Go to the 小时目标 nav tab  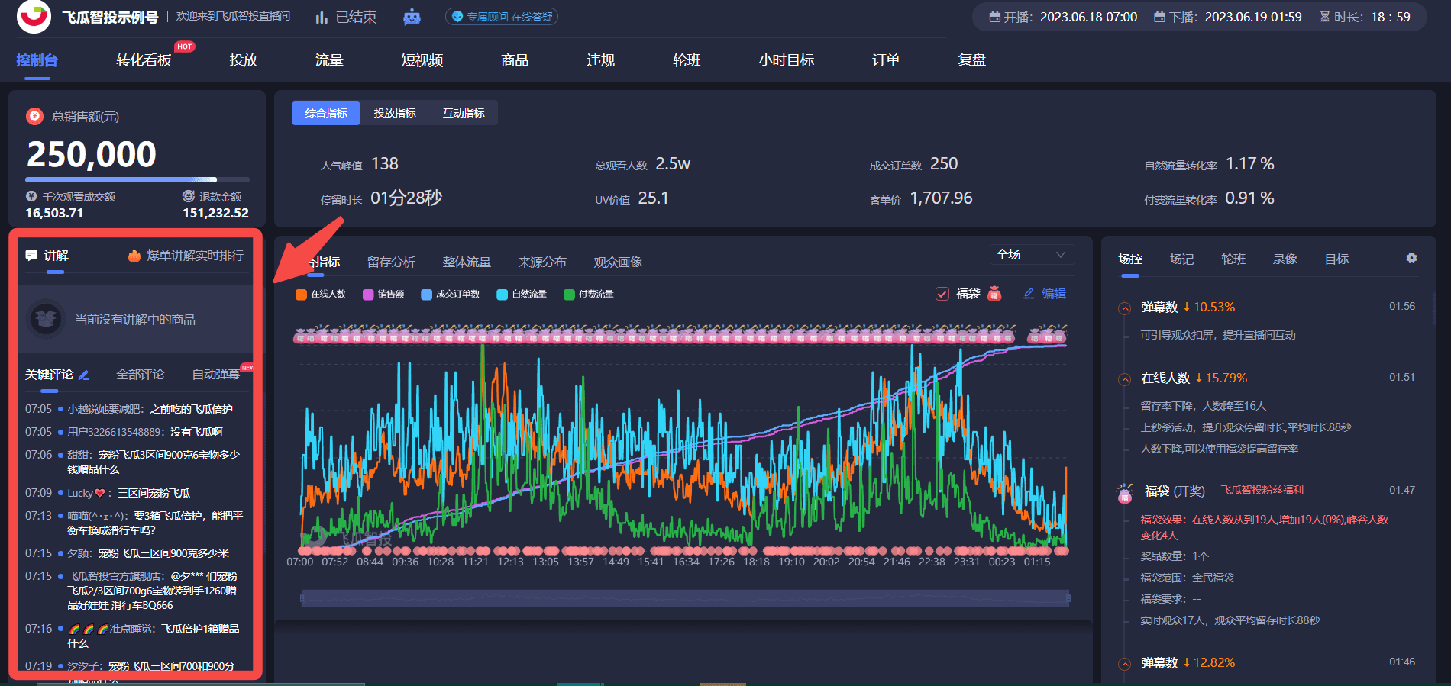786,60
